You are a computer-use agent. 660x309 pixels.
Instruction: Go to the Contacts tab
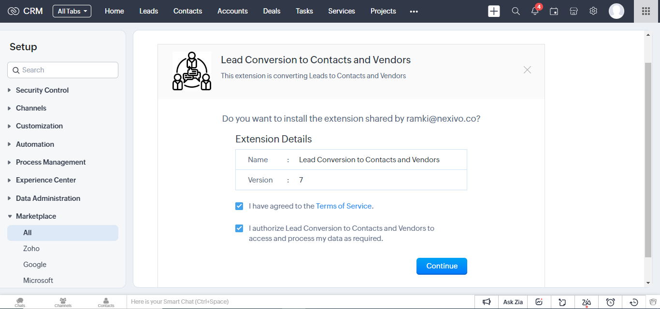coord(188,11)
